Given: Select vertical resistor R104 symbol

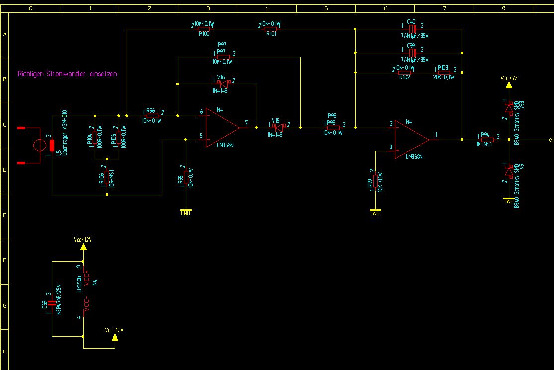Looking at the screenshot, I should click(95, 138).
